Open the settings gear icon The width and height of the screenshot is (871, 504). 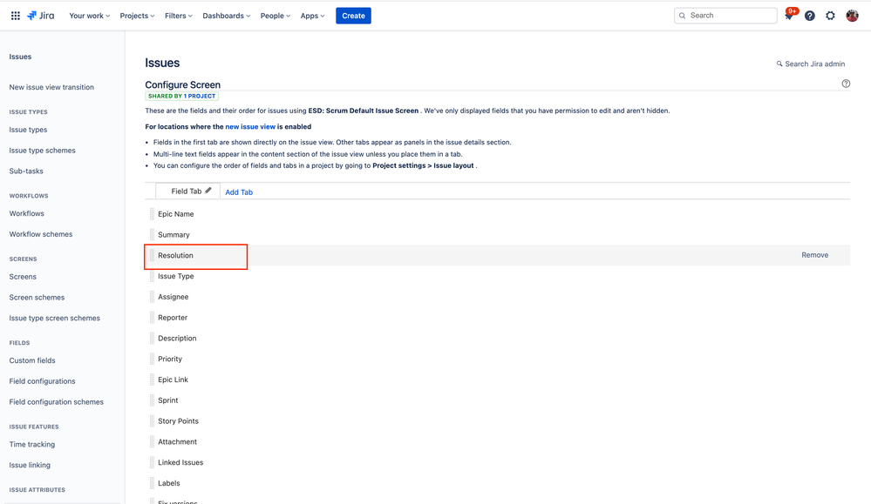[830, 16]
